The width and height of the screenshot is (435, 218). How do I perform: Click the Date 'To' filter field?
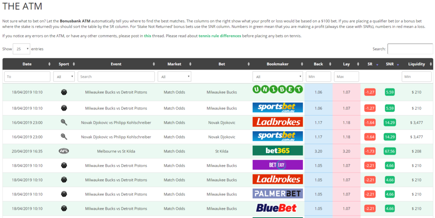pyautogui.click(x=27, y=76)
